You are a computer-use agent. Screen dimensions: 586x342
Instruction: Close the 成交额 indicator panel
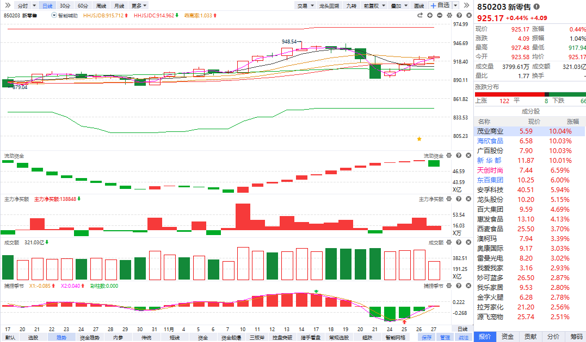coord(468,242)
